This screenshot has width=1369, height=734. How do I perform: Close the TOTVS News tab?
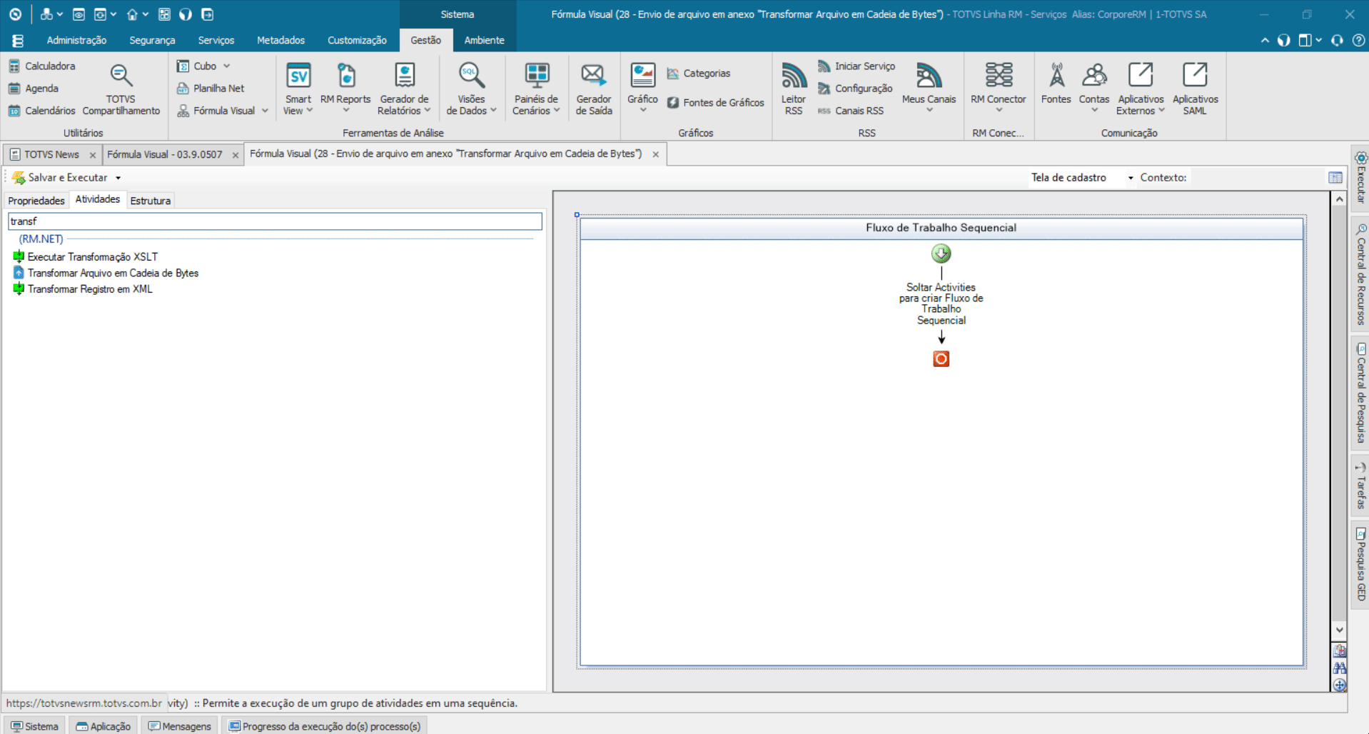coord(93,155)
